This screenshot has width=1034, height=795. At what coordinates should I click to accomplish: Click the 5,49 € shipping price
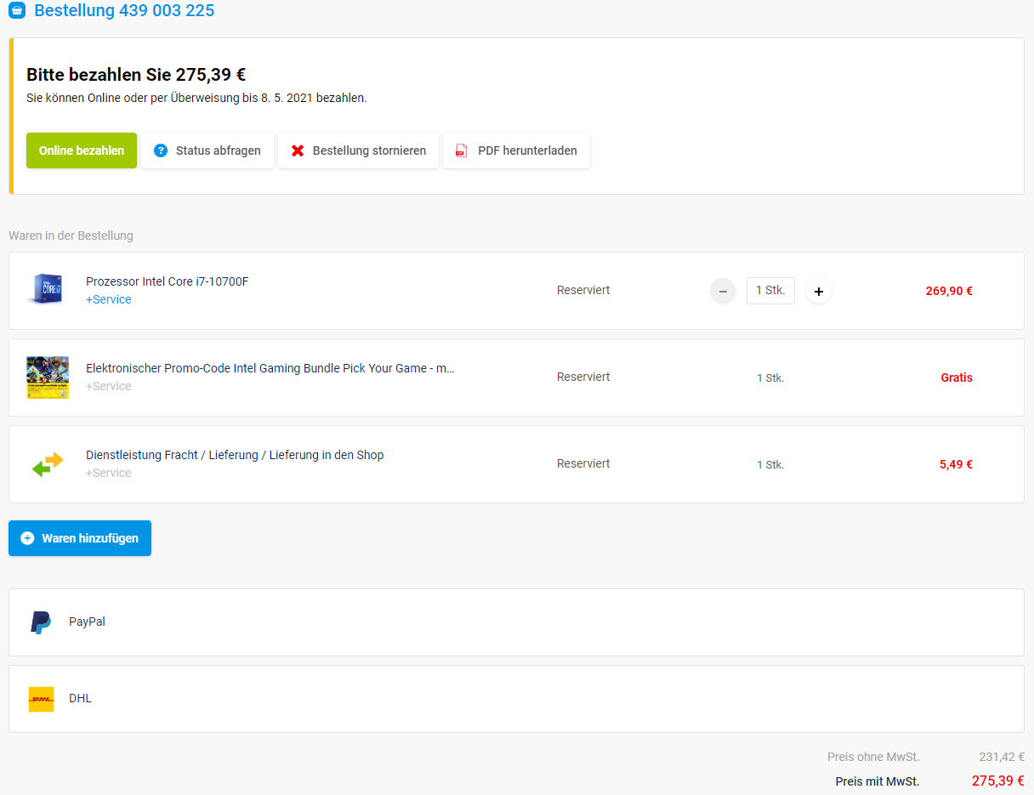956,464
